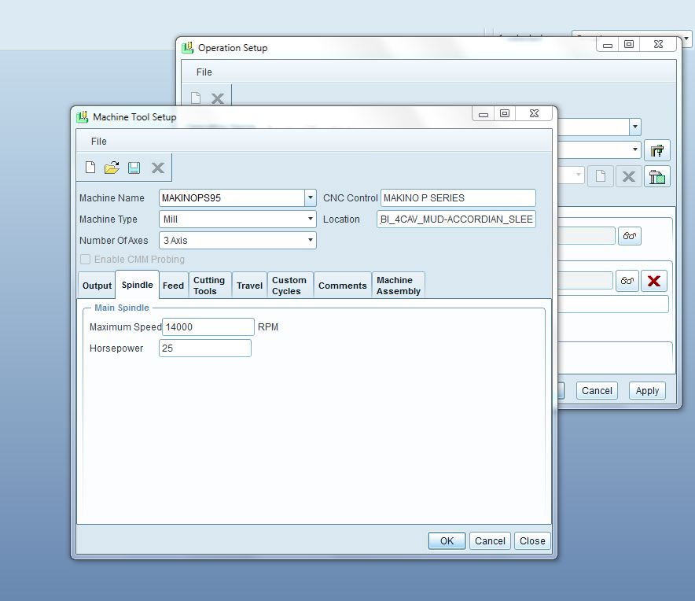Screen dimensions: 695x601
Task: Click the Maximum Speed field showing 14000
Action: click(x=208, y=327)
